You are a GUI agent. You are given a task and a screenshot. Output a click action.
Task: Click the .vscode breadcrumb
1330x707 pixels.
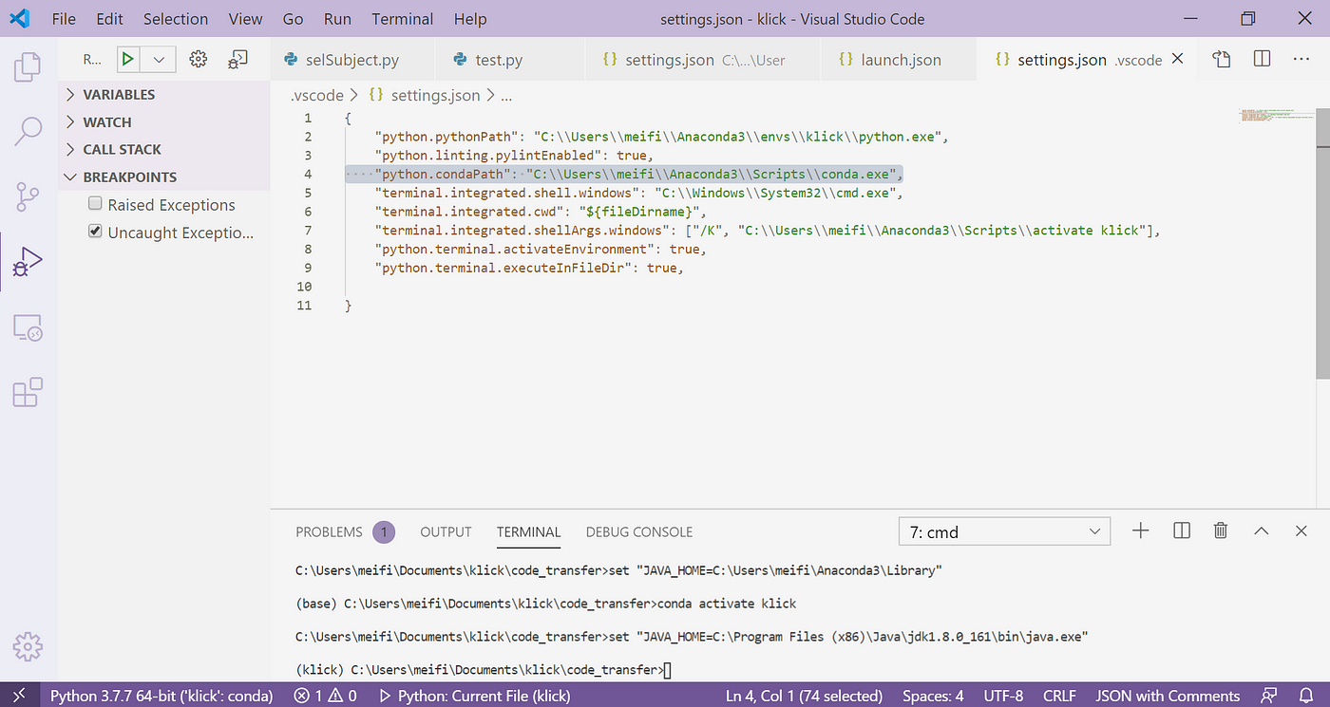(315, 95)
